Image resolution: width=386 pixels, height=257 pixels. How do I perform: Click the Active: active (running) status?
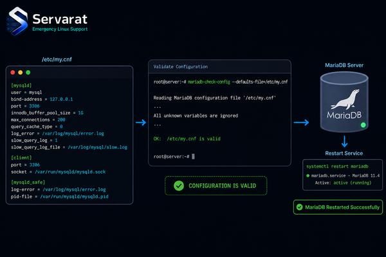tap(343, 182)
